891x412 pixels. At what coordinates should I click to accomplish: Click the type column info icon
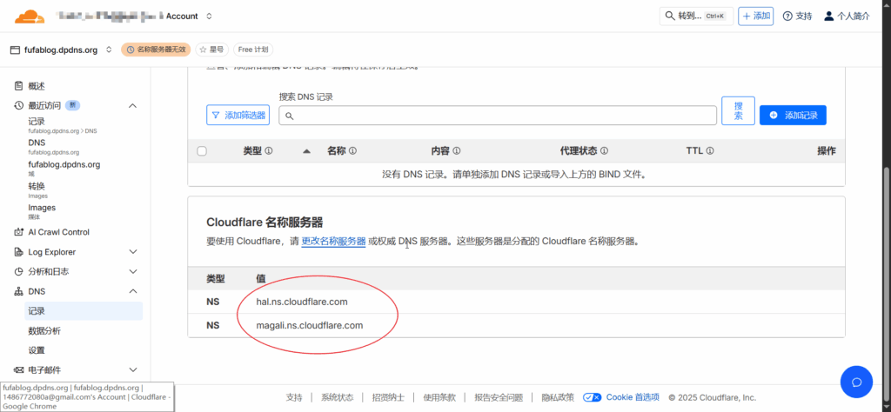[269, 151]
